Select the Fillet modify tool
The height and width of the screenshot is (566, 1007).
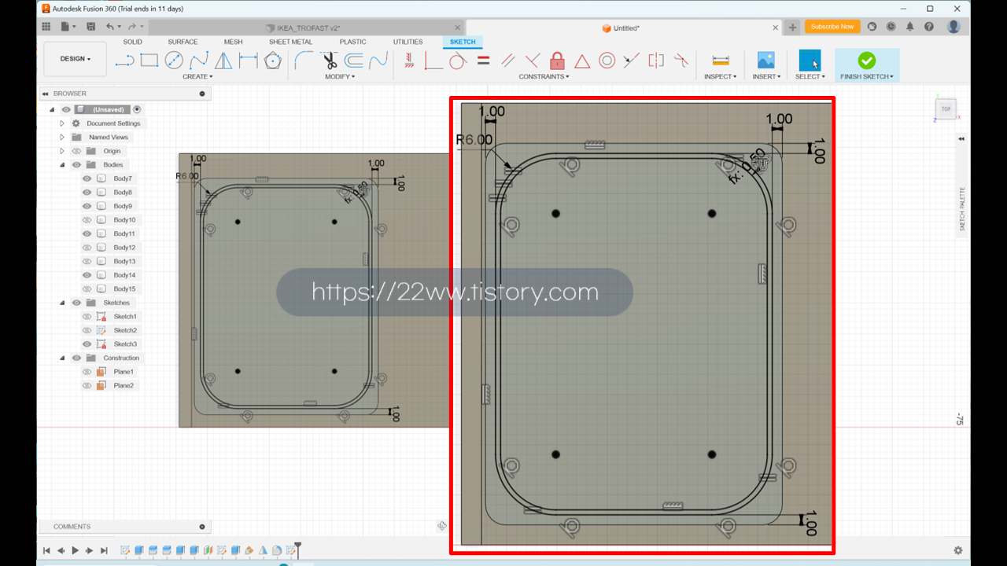pos(304,61)
